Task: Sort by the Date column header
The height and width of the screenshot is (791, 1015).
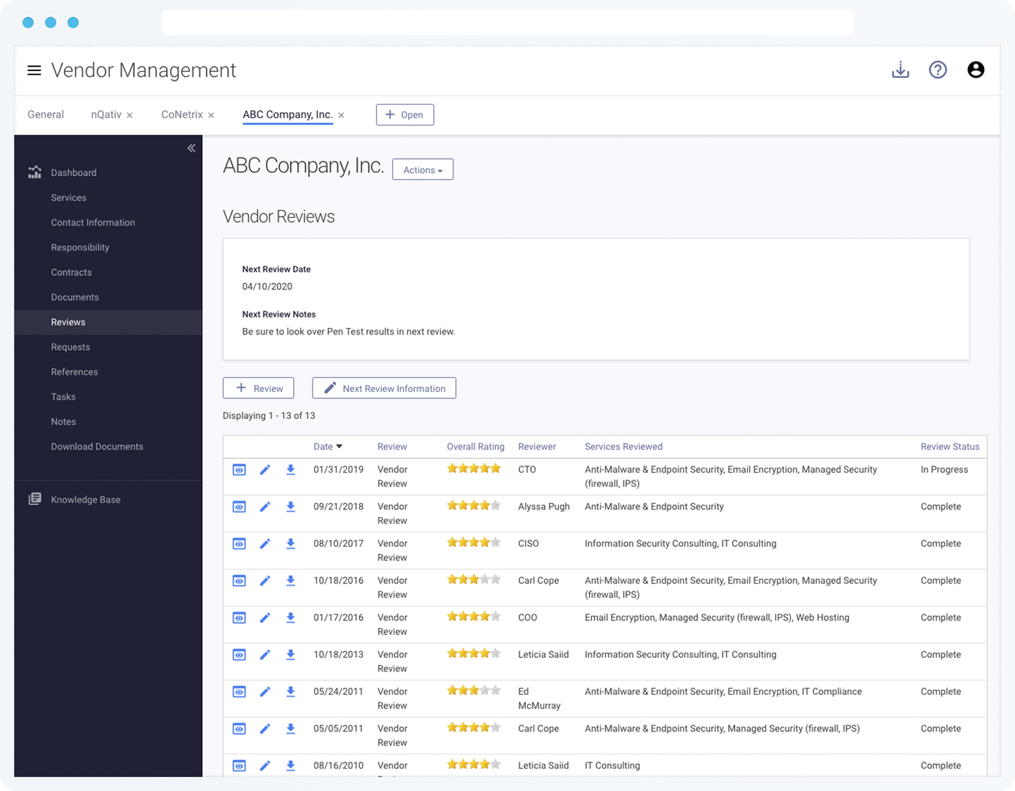Action: 328,447
